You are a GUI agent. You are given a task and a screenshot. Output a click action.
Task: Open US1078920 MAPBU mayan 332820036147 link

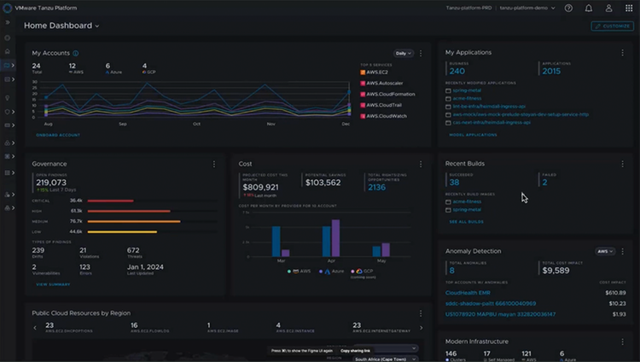coord(500,314)
